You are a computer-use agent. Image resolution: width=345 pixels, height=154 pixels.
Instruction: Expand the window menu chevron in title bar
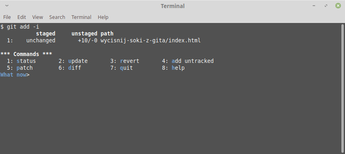[7, 6]
